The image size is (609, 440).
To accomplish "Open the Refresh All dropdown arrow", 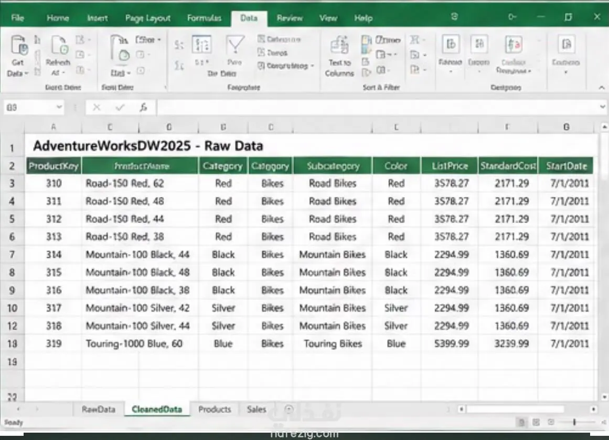I will (63, 72).
